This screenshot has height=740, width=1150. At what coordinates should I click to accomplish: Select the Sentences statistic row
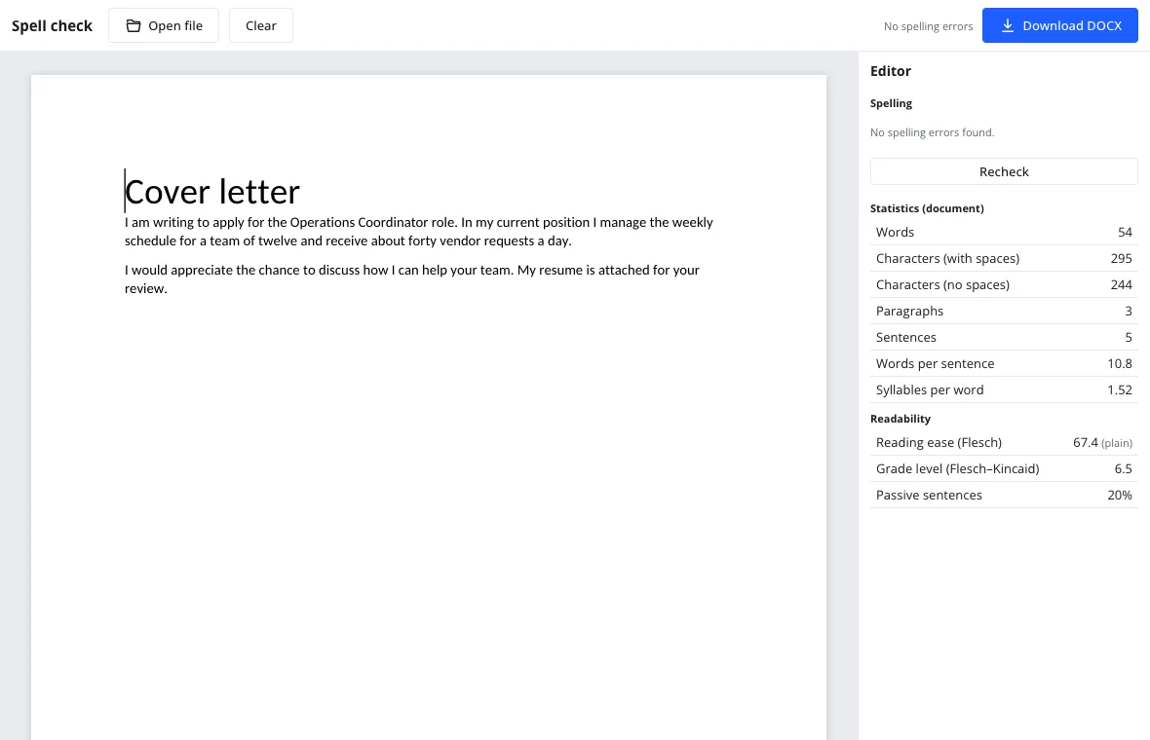[1003, 338]
